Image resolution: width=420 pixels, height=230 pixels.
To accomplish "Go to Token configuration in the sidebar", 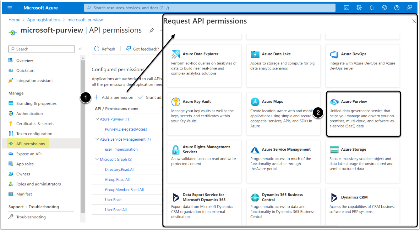I will 34,134.
